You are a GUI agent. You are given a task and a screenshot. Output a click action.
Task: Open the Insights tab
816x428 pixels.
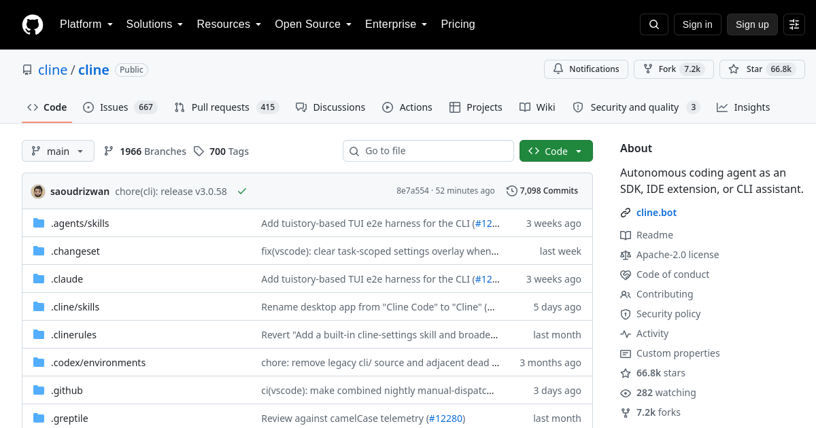click(743, 107)
